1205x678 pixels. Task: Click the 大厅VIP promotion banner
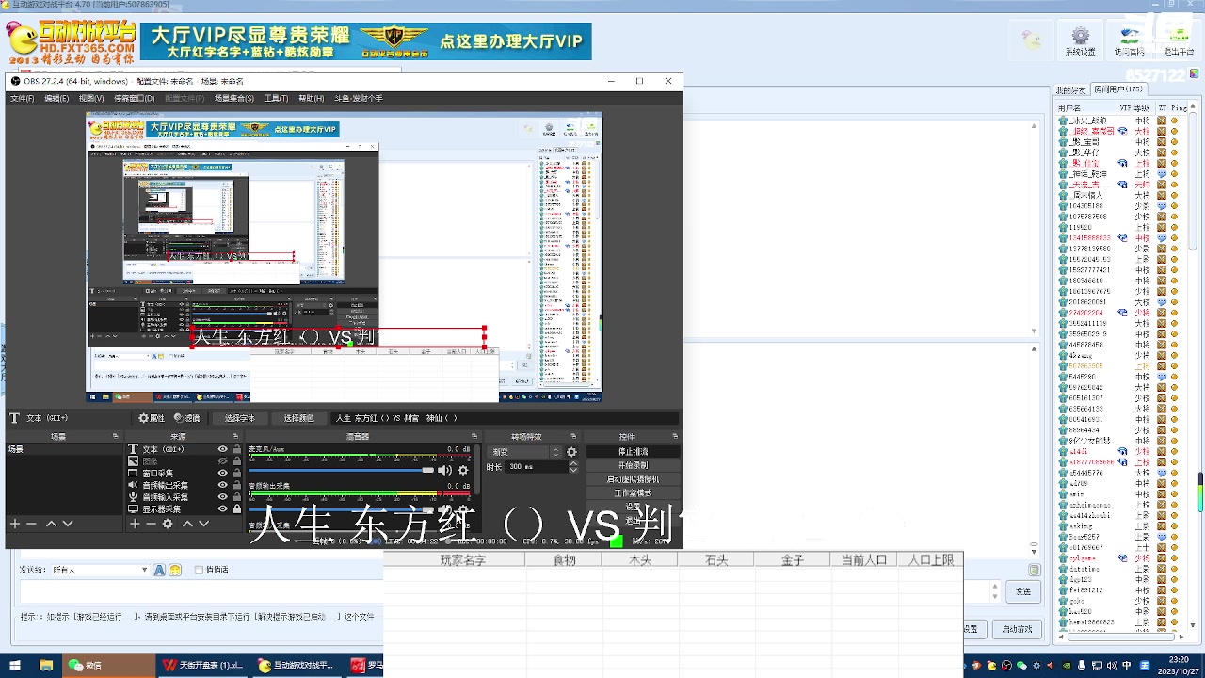pos(366,41)
